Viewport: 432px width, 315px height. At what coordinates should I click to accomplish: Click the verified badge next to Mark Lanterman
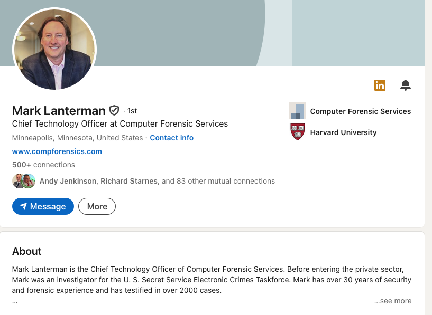point(115,110)
